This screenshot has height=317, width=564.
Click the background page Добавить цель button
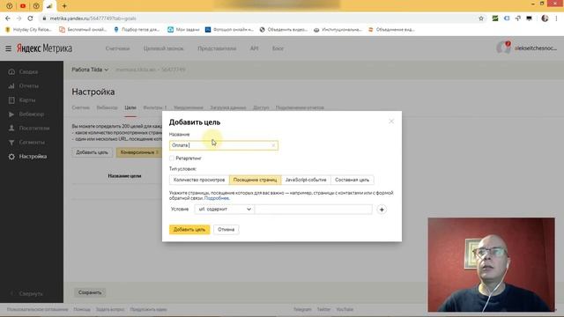point(92,152)
